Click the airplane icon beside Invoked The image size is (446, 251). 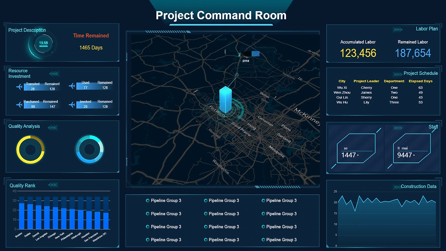(72, 105)
